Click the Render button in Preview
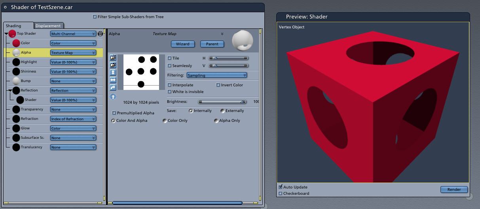Image resolution: width=480 pixels, height=209 pixels. (x=454, y=189)
